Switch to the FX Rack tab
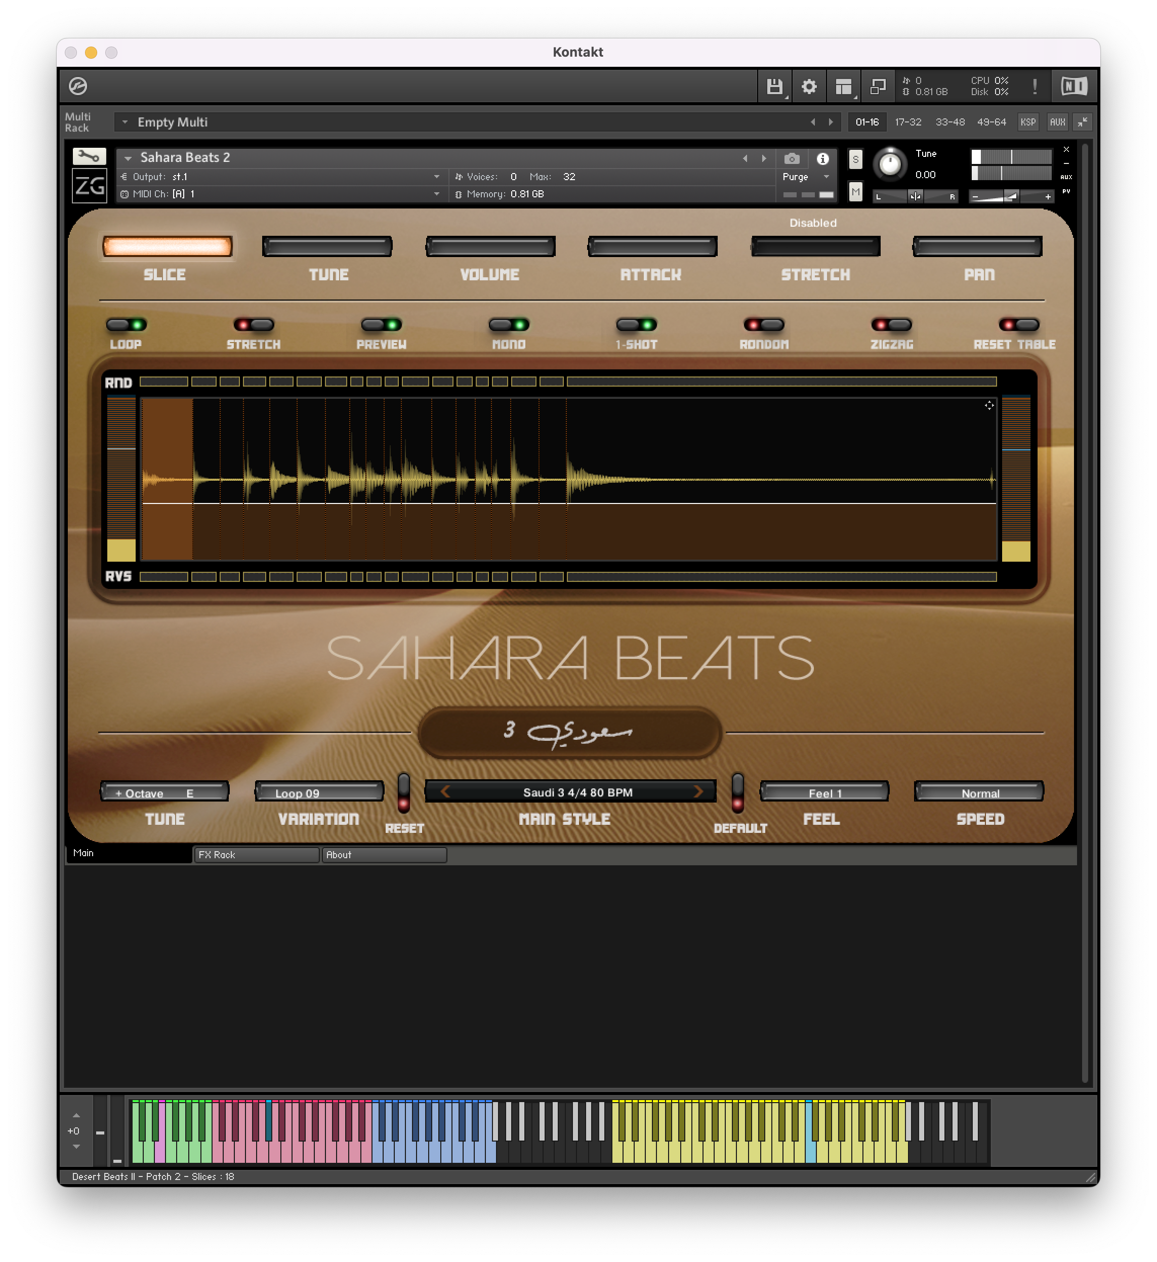Screen dimensions: 1157x1262 257,855
